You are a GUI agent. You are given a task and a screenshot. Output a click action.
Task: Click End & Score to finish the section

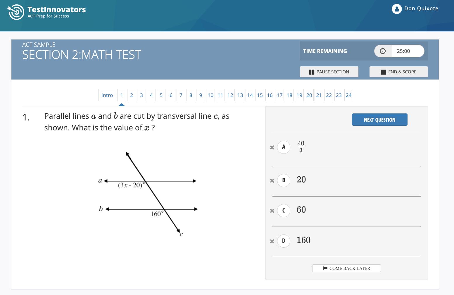(x=398, y=72)
